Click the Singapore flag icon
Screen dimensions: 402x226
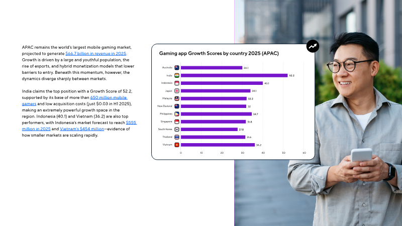(177, 122)
